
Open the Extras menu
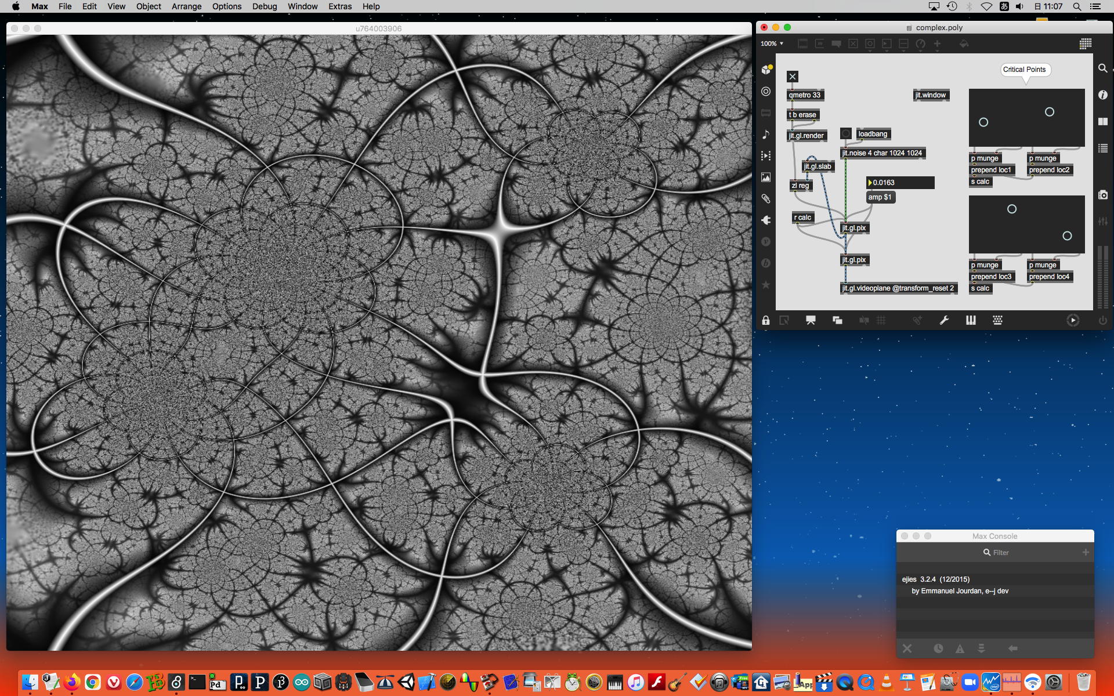339,6
